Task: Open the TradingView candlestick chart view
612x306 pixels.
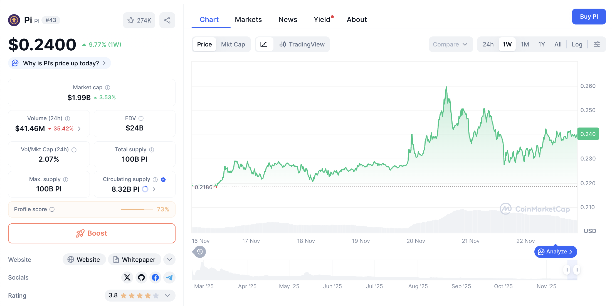Action: pyautogui.click(x=302, y=44)
